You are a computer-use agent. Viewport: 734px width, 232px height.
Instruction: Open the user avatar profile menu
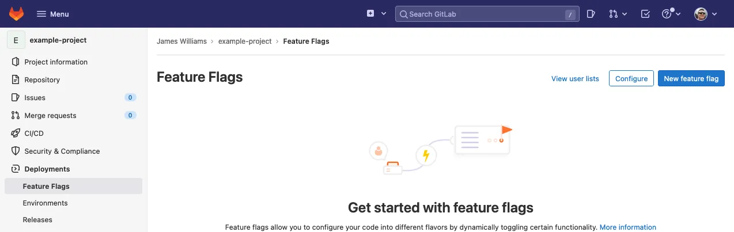pyautogui.click(x=706, y=14)
